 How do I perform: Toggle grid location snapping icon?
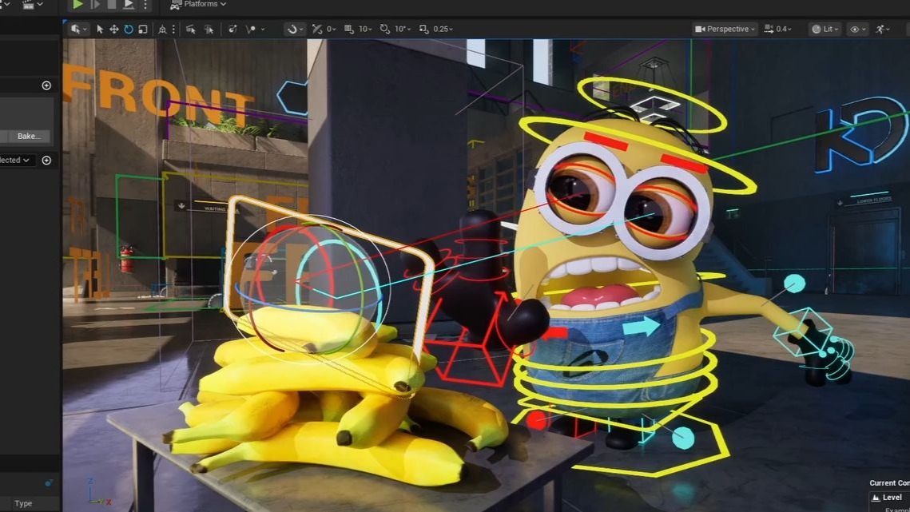[x=348, y=29]
